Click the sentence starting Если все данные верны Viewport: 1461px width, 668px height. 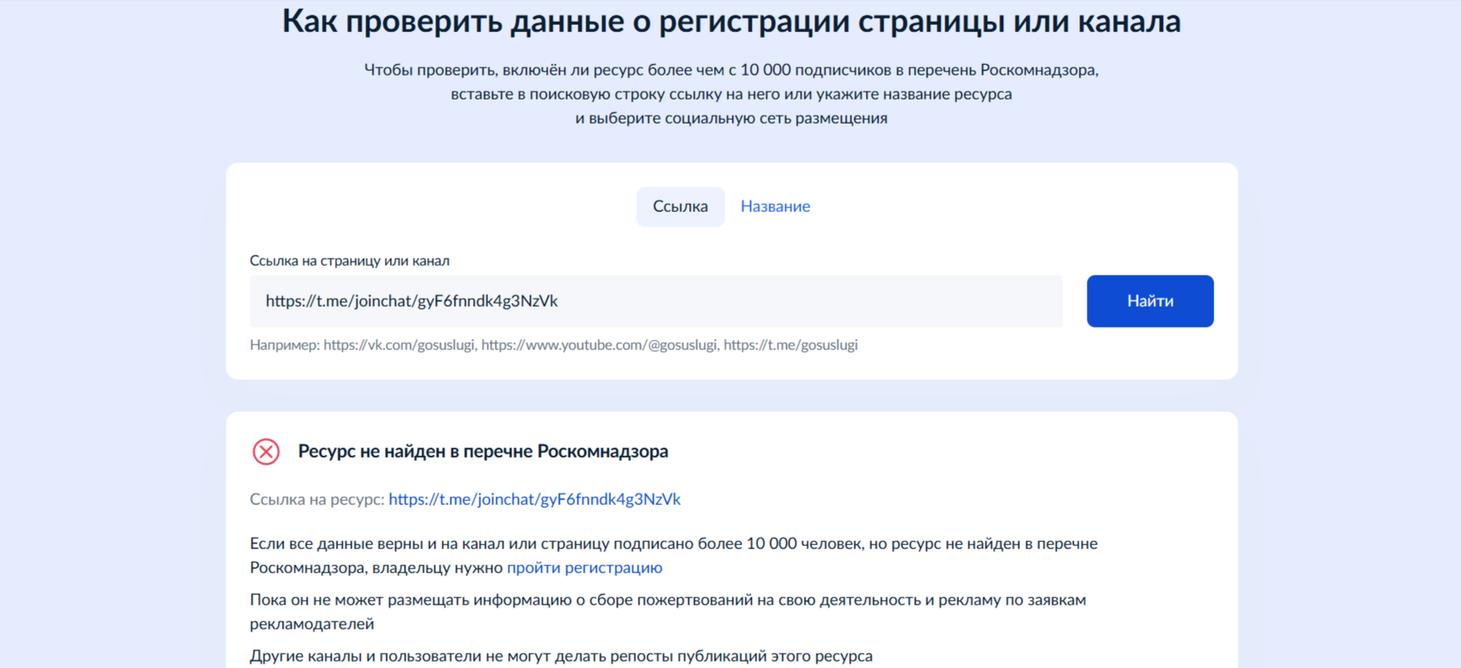click(674, 556)
